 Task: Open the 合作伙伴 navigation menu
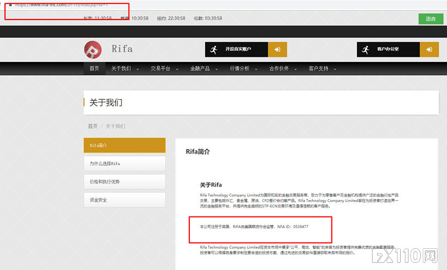[x=279, y=69]
